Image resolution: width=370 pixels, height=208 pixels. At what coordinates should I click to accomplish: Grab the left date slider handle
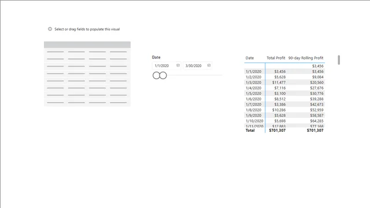[x=156, y=76]
